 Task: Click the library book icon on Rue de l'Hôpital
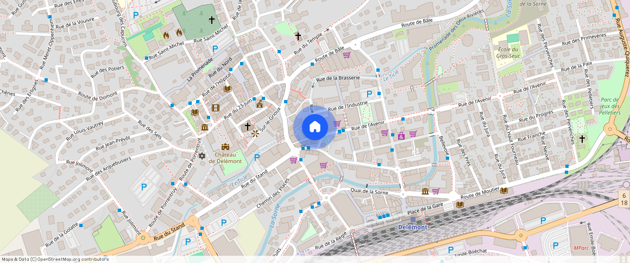[x=228, y=89]
